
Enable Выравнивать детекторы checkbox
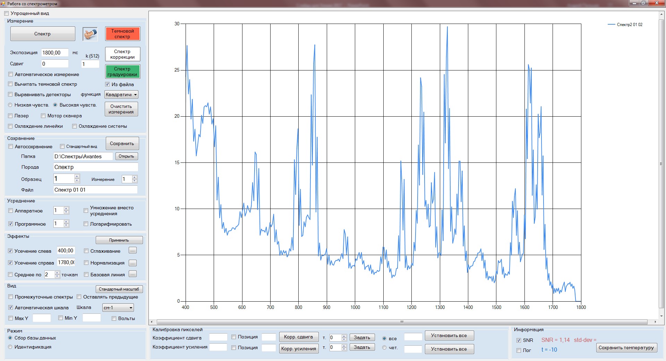10,94
